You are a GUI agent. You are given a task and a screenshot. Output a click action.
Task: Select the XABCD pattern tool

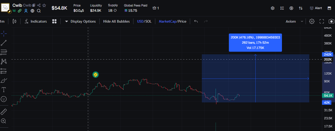pyautogui.click(x=4, y=61)
